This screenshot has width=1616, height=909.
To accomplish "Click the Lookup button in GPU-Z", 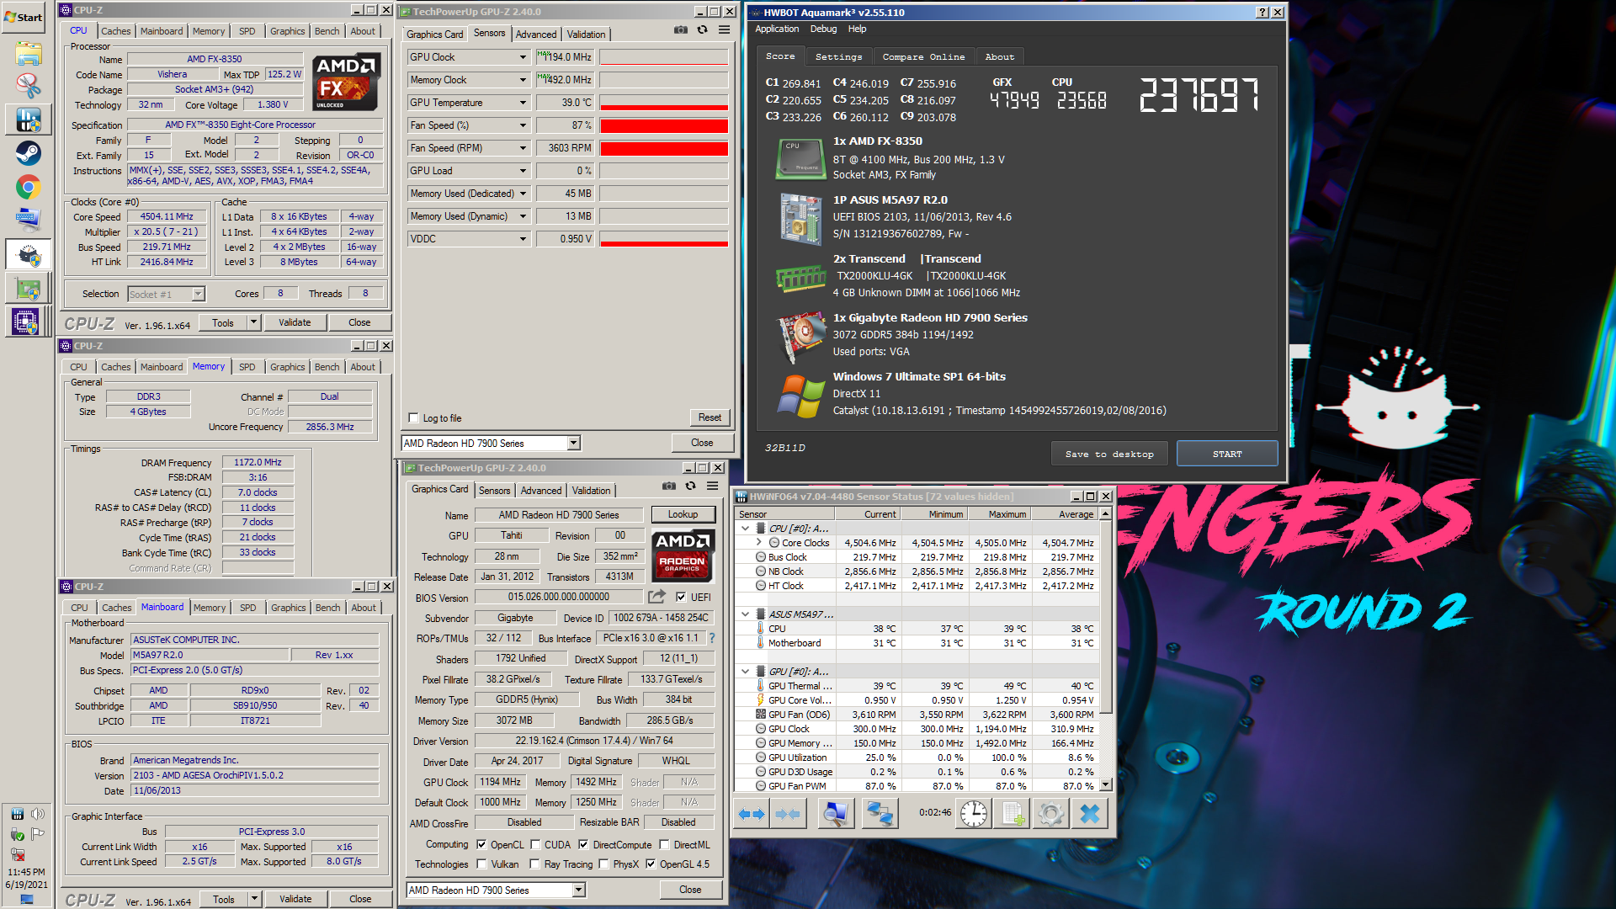I will [x=683, y=514].
